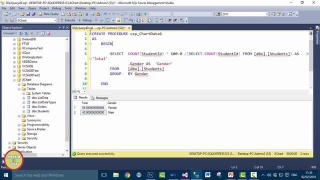Click the 59.090909090909 Total cell
Viewport: 320px width, 180px height.
93,108
